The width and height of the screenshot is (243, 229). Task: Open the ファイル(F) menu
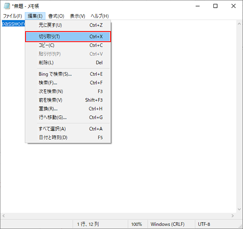12,16
